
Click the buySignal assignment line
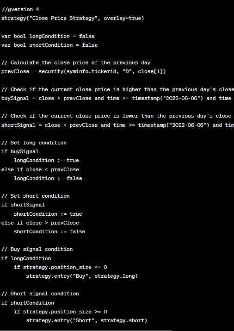pyautogui.click(x=117, y=98)
